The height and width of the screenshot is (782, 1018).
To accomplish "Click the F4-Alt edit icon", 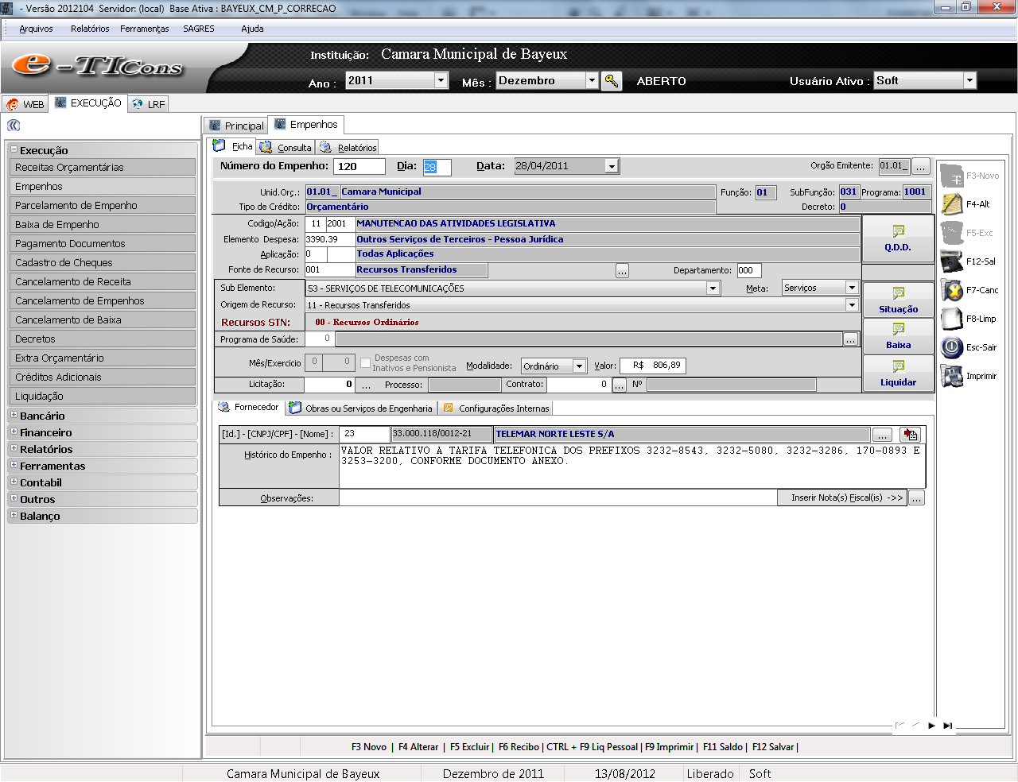I will point(952,204).
